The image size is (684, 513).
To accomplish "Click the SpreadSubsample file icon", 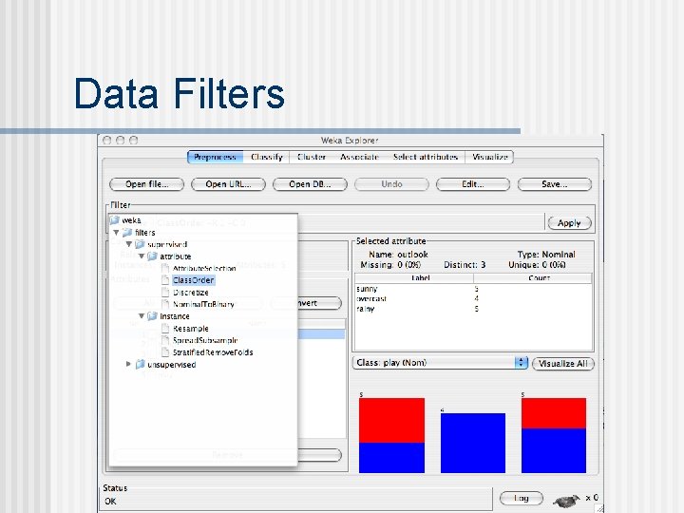I will [x=165, y=340].
